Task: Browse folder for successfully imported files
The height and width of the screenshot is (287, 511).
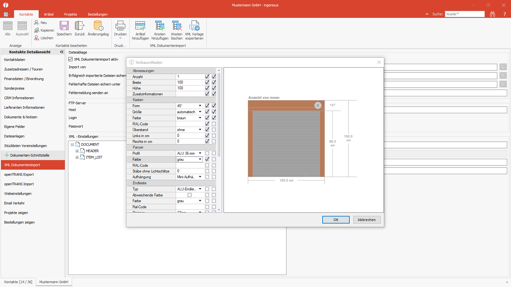Action: tap(503, 76)
